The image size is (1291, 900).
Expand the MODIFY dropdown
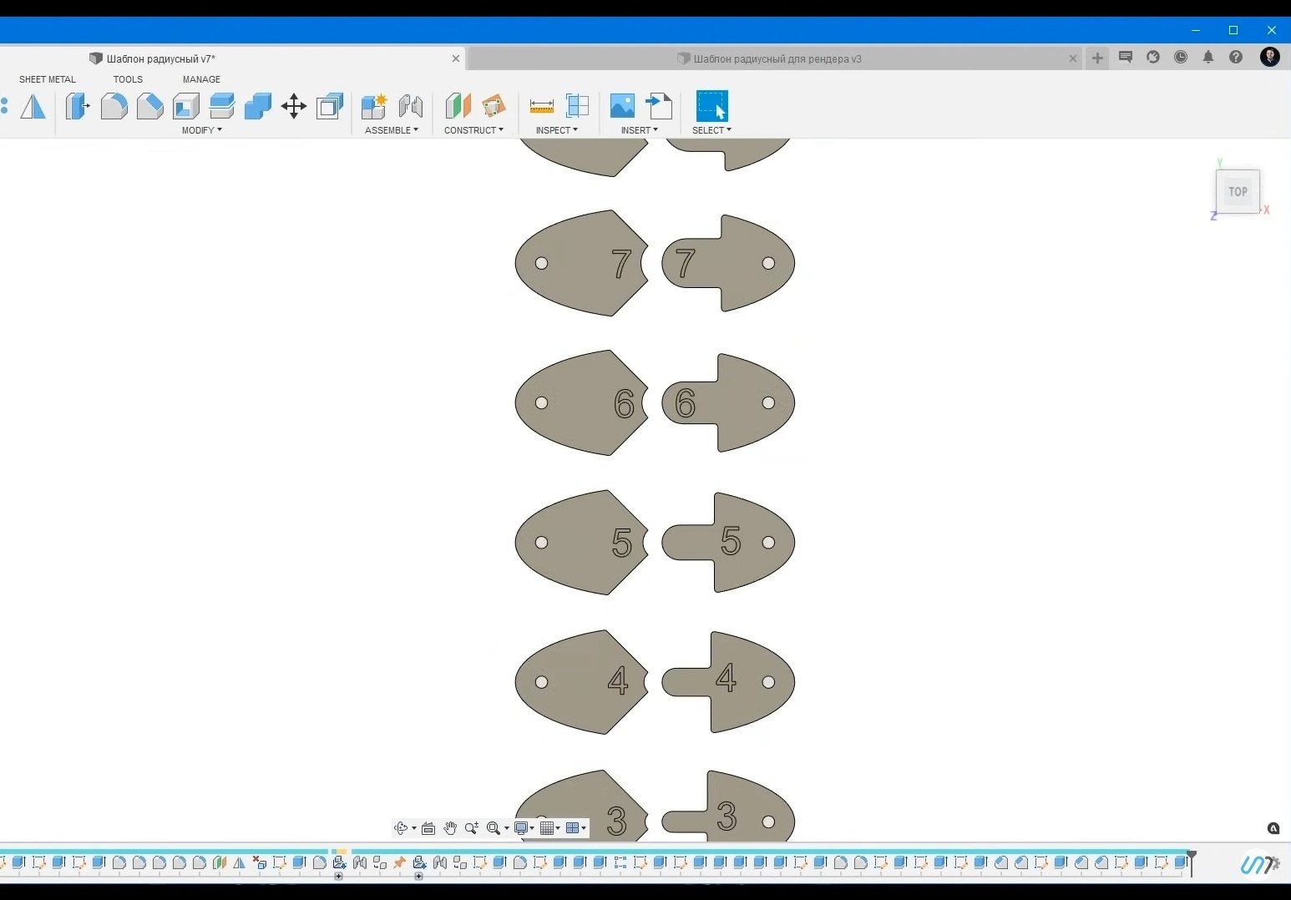click(x=202, y=130)
